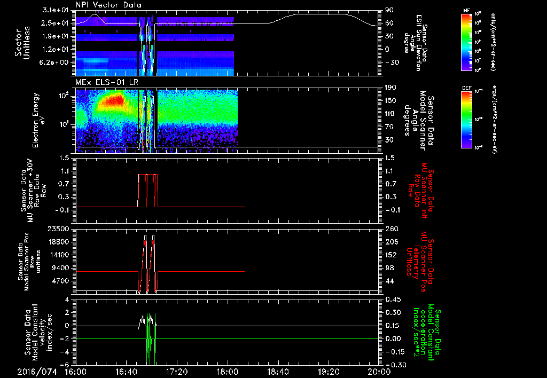Screen dimensions: 547x378
Task: Click the 'ergs/(cm**2-sr-sec-eV)' units label
Action: (x=494, y=120)
